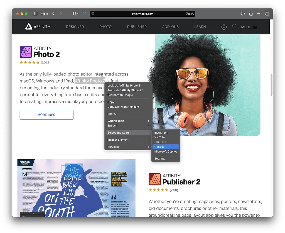Click the translate icon in address bar
This screenshot has height=233, width=285.
[188, 14]
